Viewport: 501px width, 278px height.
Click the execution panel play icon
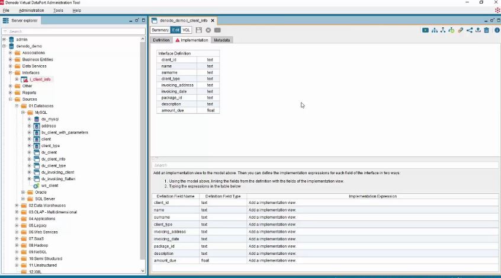click(x=425, y=30)
